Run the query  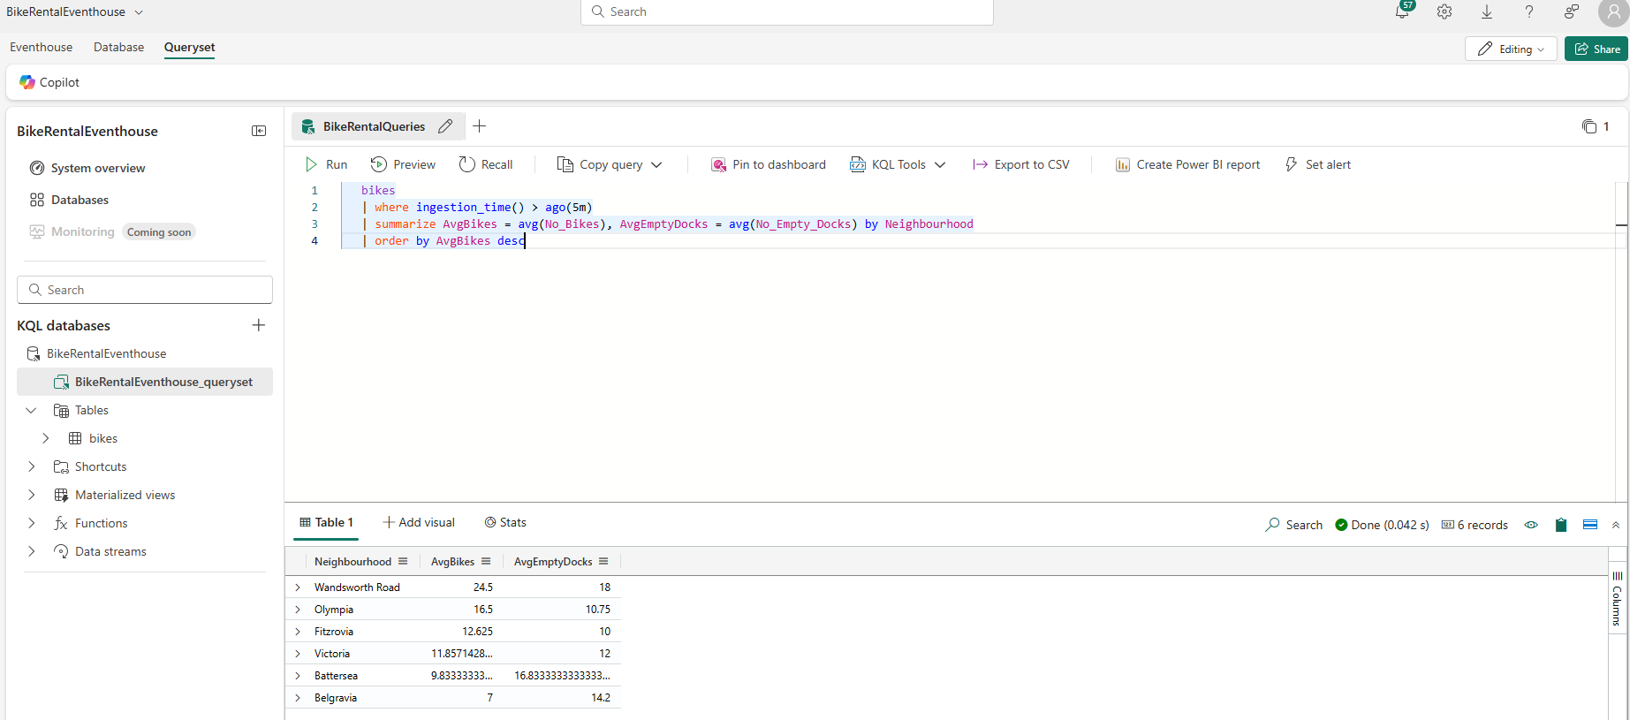tap(326, 164)
